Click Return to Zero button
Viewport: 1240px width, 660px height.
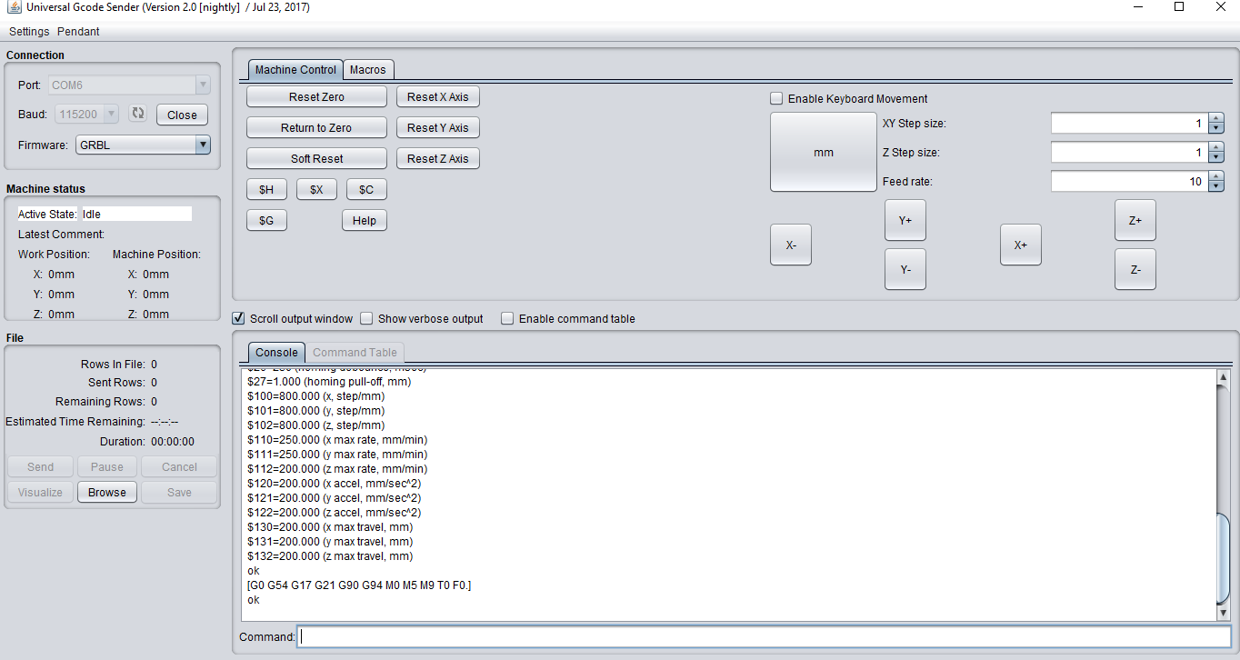[x=316, y=127]
